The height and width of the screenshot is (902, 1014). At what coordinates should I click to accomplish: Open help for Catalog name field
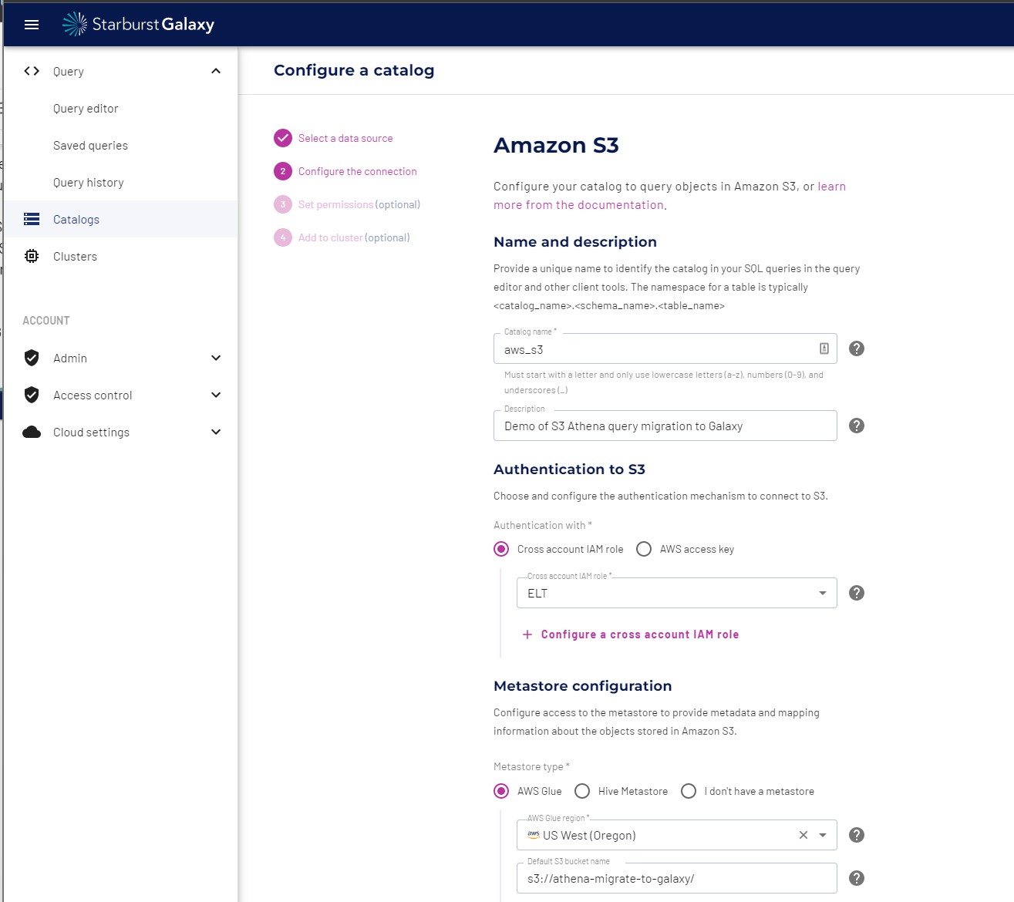tap(856, 348)
